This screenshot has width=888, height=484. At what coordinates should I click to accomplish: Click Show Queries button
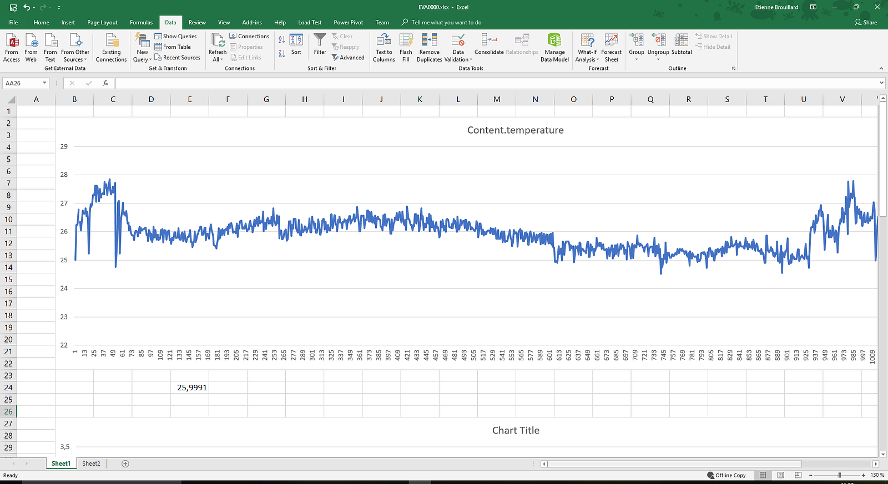pyautogui.click(x=175, y=37)
